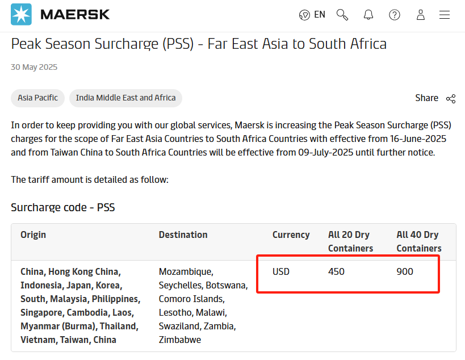Click the Origin column header

(33, 235)
